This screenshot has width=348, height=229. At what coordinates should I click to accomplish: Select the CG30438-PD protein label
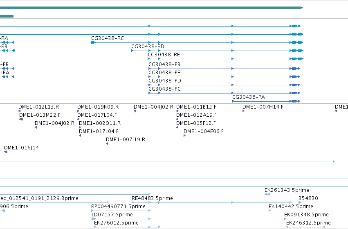click(165, 81)
